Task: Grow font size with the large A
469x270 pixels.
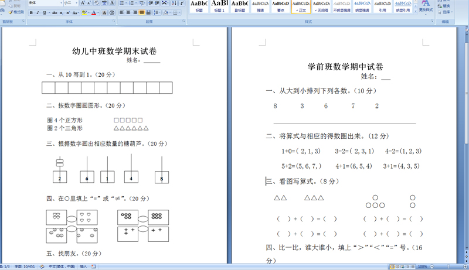Action: tap(83, 3)
